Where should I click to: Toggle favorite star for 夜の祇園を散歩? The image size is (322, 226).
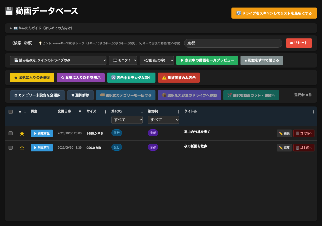tap(22, 148)
